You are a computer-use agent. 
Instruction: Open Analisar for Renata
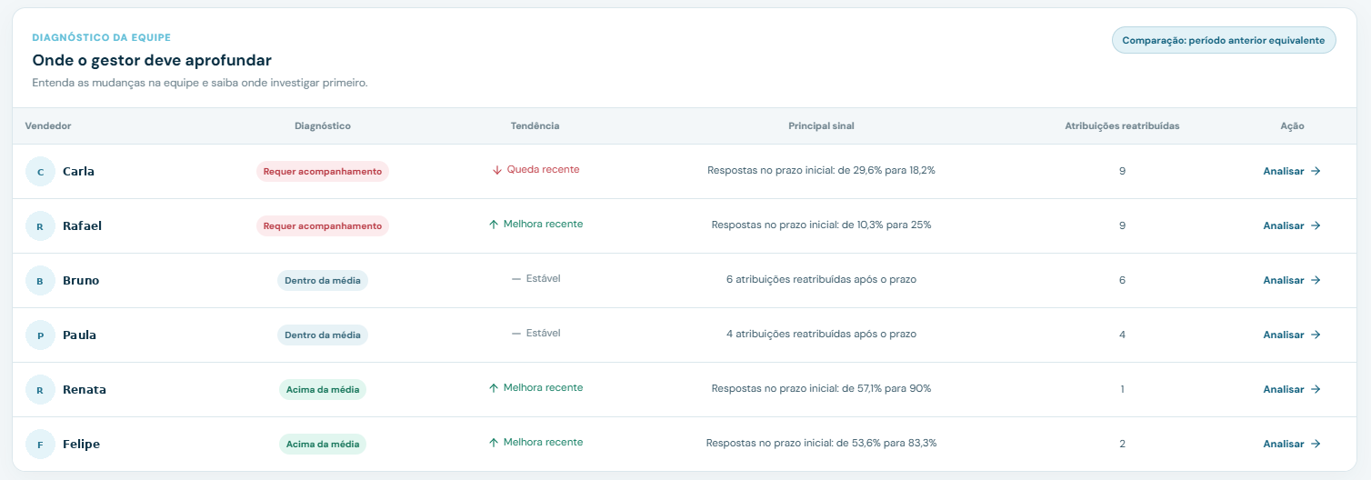pyautogui.click(x=1292, y=389)
